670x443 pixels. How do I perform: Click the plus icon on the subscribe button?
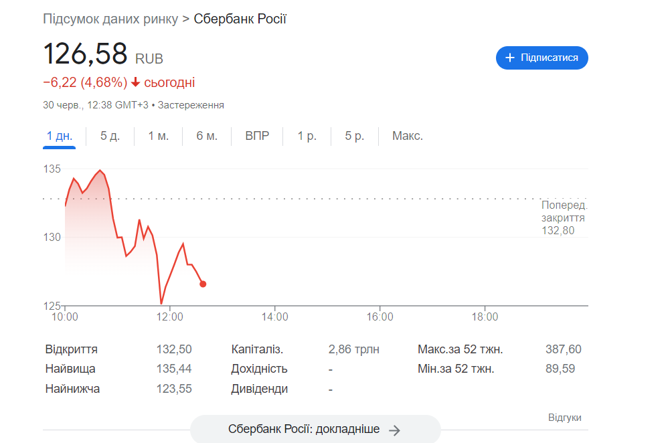pos(510,58)
